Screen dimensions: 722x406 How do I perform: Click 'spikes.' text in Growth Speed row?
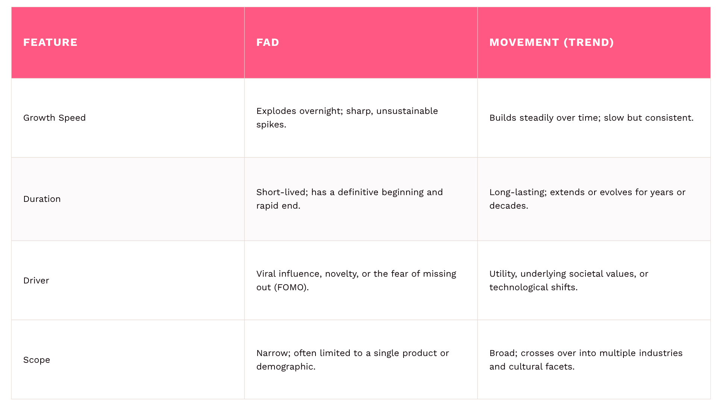pos(271,125)
